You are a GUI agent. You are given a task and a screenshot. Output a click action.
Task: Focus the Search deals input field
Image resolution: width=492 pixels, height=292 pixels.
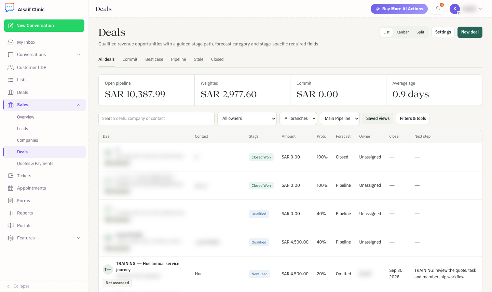tap(156, 119)
